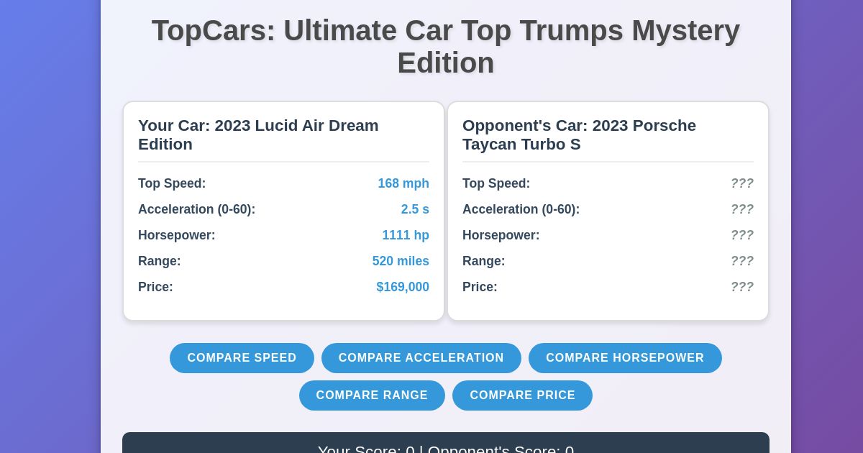Click the TopCars page title

(x=445, y=46)
